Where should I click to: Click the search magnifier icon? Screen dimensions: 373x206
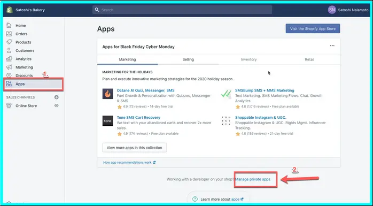(97, 10)
